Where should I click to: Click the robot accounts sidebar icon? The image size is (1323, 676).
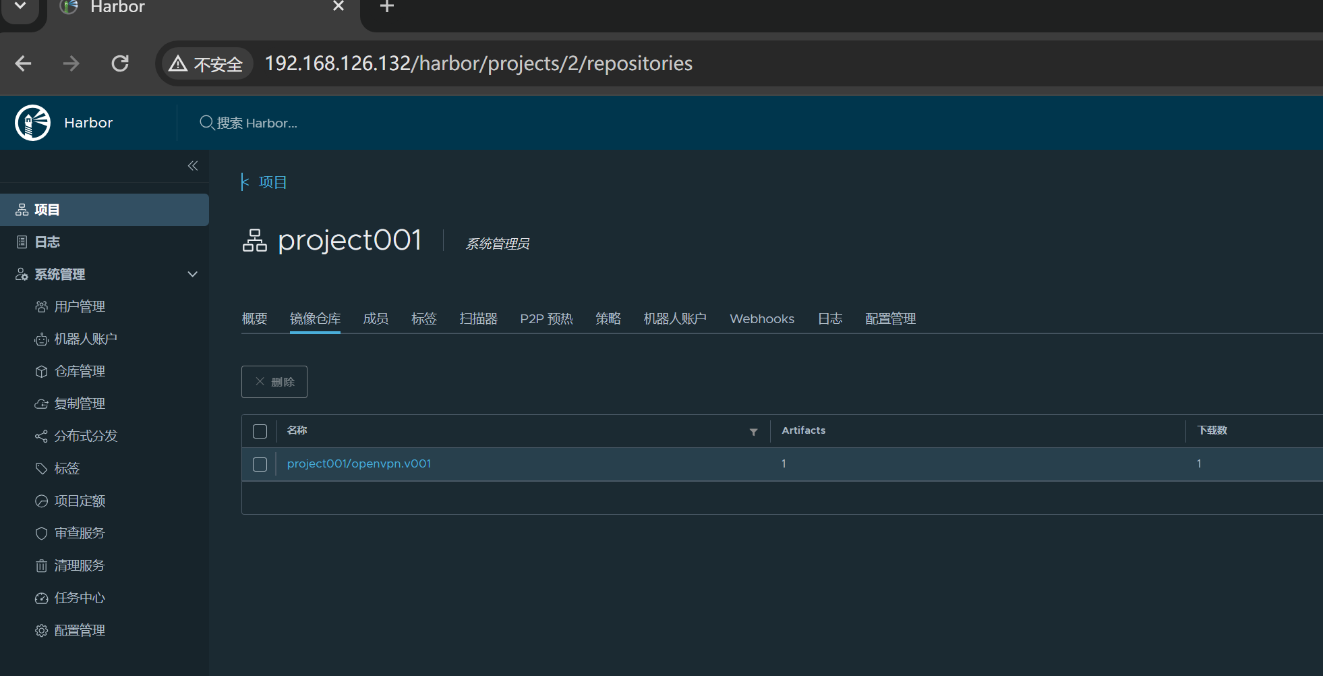(41, 339)
